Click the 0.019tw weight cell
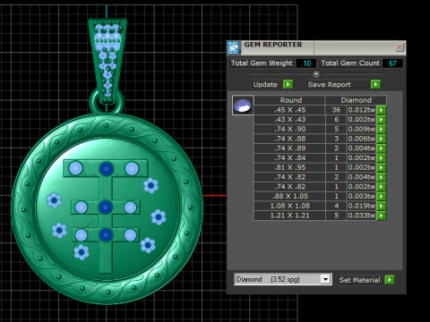The height and width of the screenshot is (322, 430). tap(361, 206)
